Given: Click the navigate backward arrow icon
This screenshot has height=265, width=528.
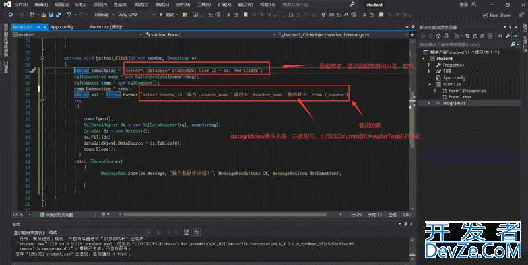Looking at the screenshot, I should click(x=11, y=15).
